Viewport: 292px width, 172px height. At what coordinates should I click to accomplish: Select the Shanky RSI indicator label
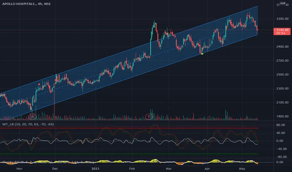click(48, 162)
